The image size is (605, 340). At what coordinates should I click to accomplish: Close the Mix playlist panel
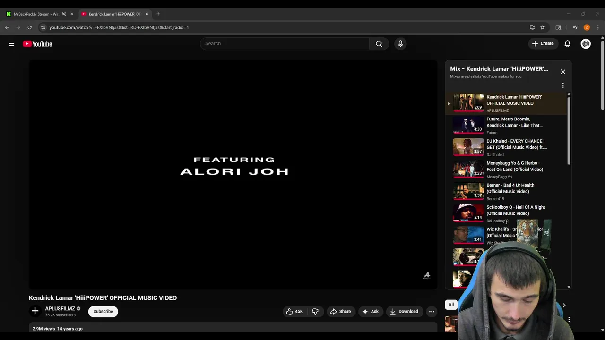563,72
